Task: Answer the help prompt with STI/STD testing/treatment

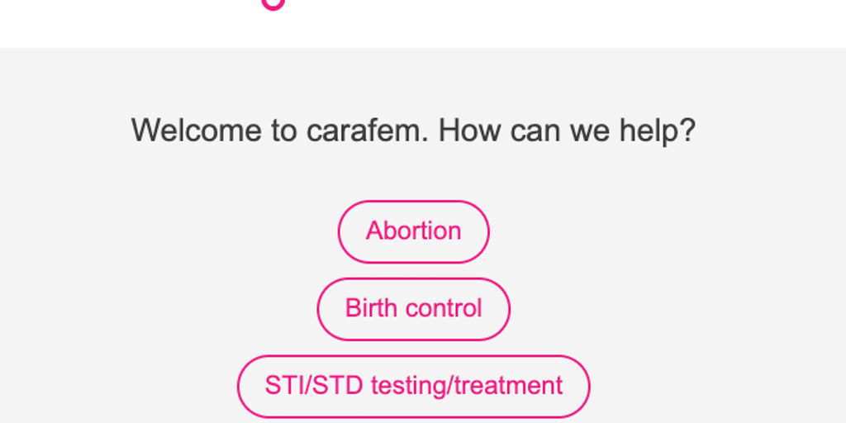Action: pos(413,386)
